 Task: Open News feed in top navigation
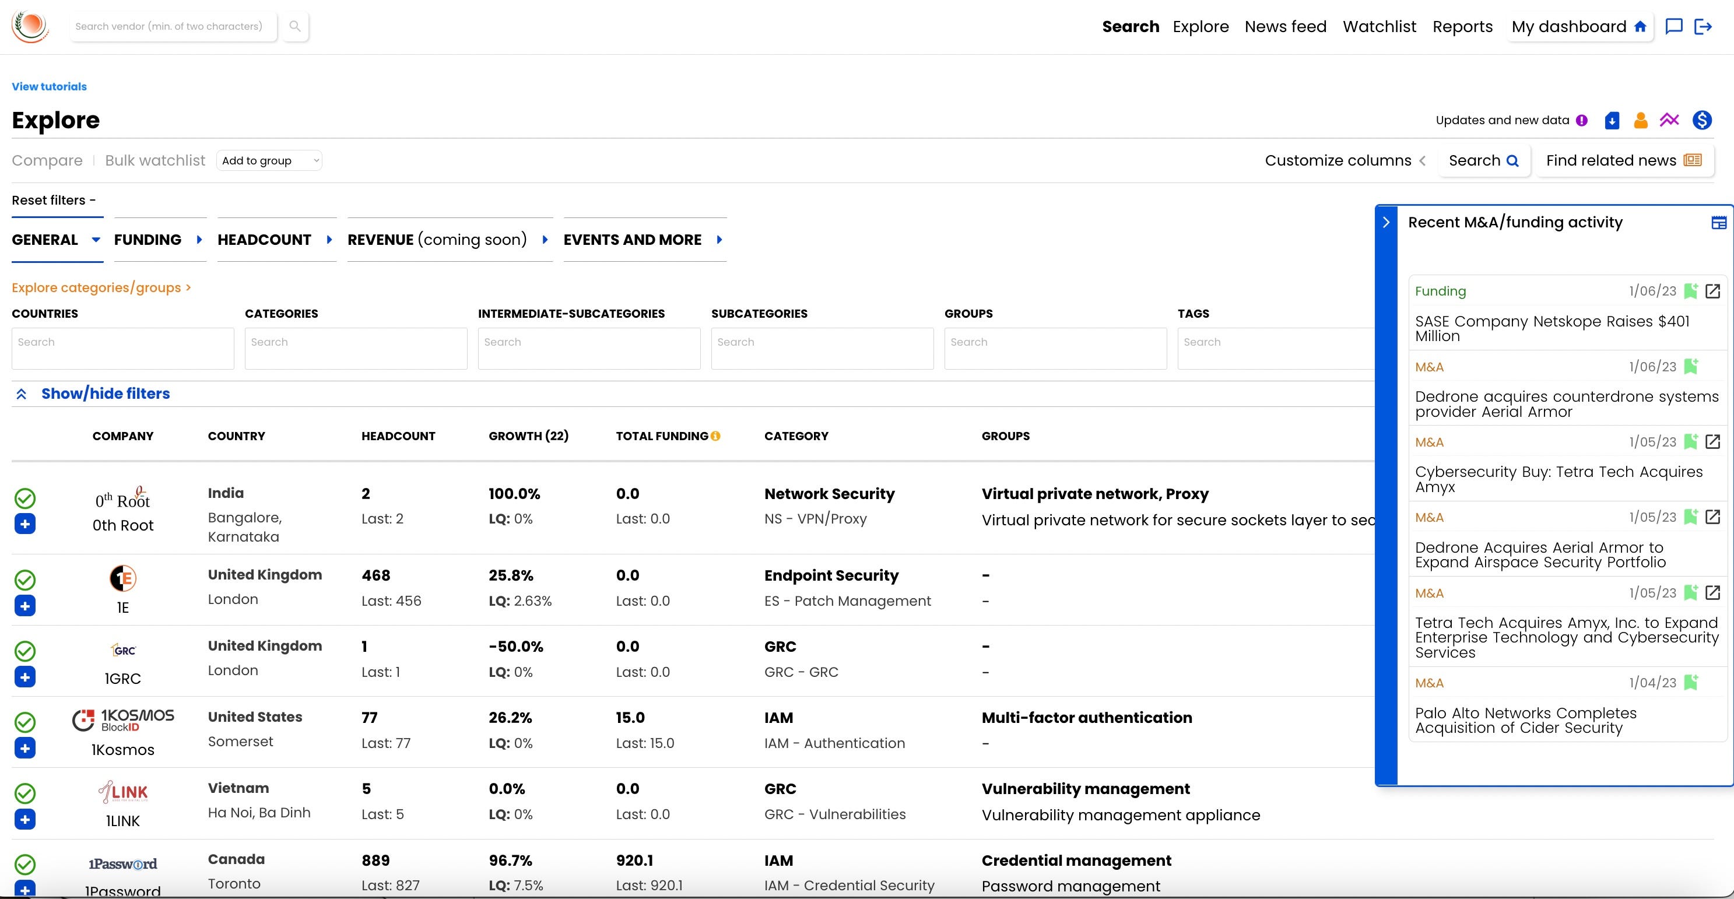point(1285,26)
